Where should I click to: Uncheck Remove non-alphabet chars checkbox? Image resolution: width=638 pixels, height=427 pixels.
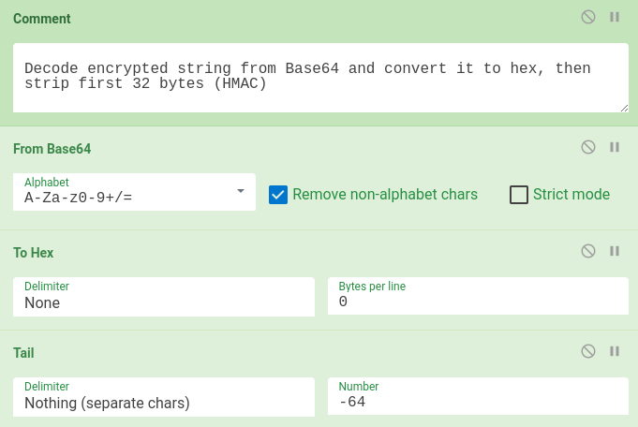pyautogui.click(x=278, y=195)
